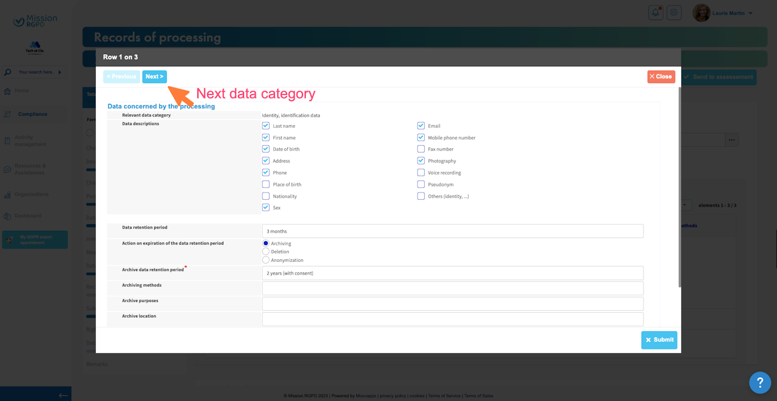Screen dimensions: 777x401
Task: Click the Submit button
Action: pyautogui.click(x=659, y=340)
